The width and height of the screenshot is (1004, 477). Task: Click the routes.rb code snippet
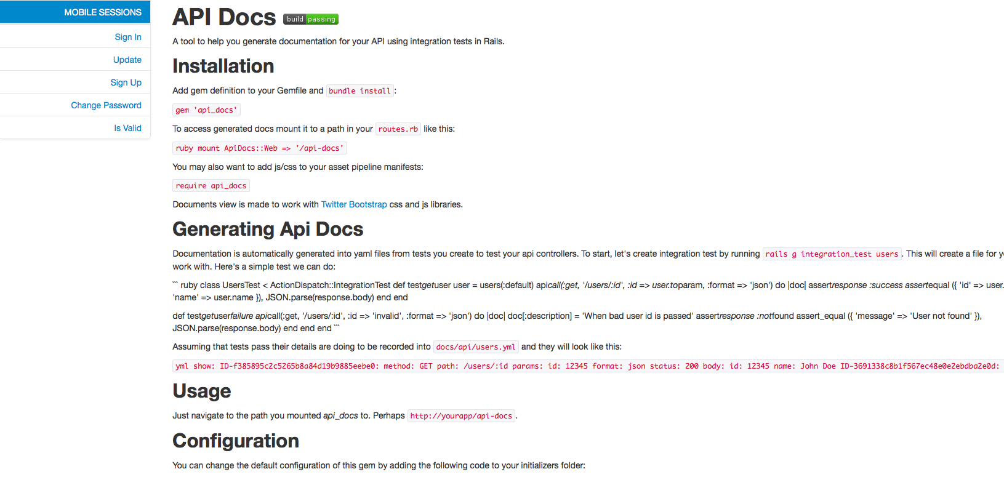(x=398, y=129)
